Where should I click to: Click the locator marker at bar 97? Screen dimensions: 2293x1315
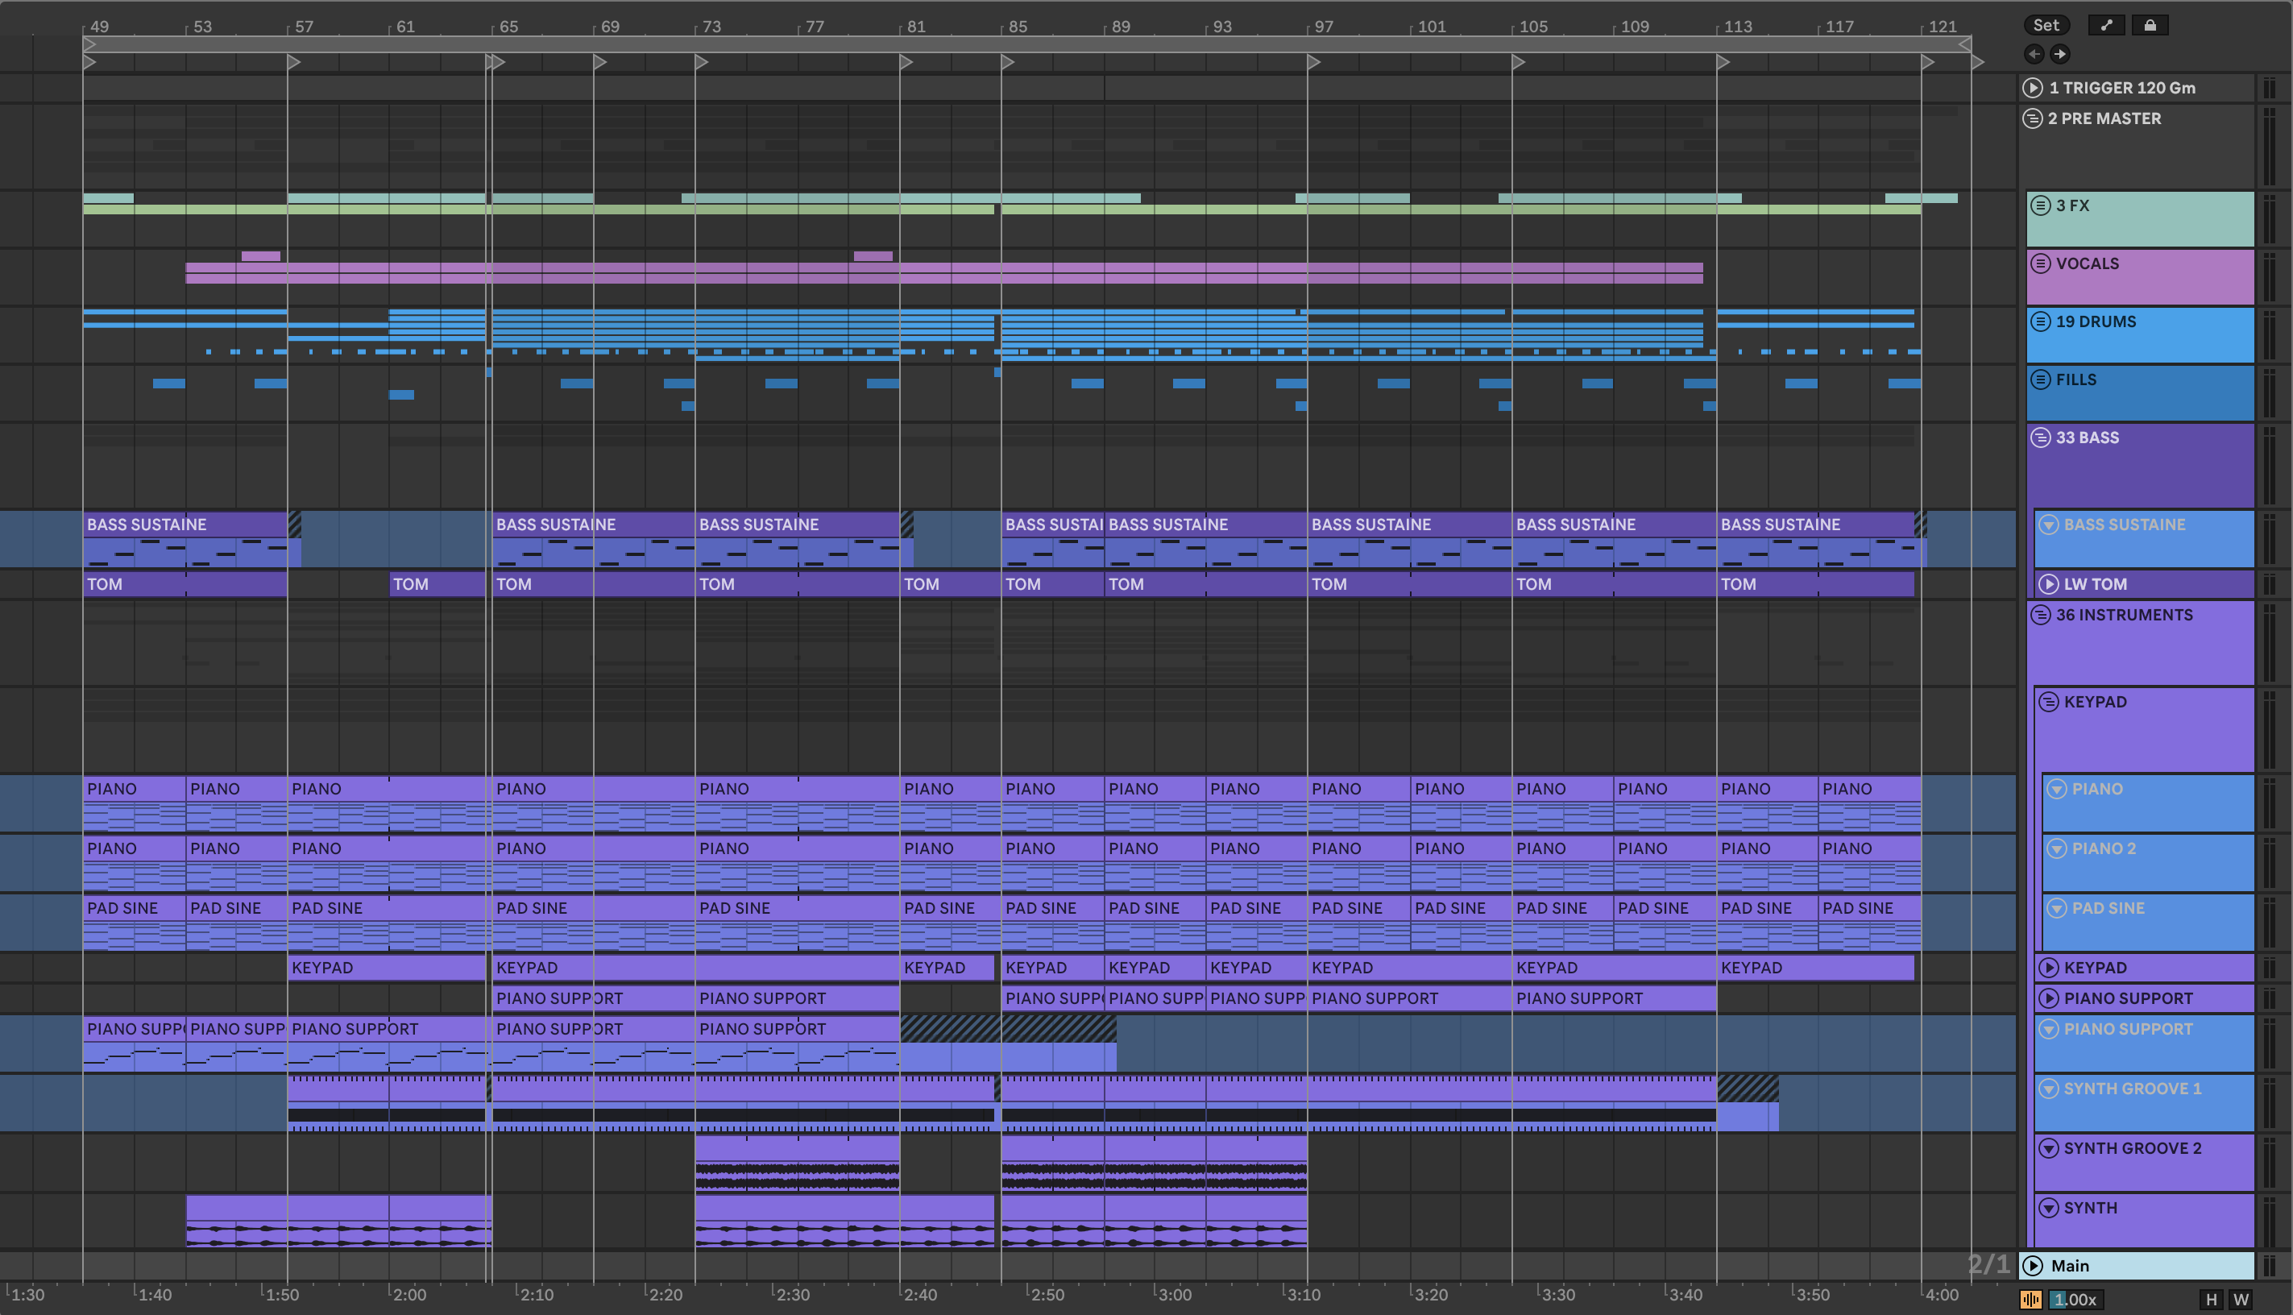(x=1313, y=62)
